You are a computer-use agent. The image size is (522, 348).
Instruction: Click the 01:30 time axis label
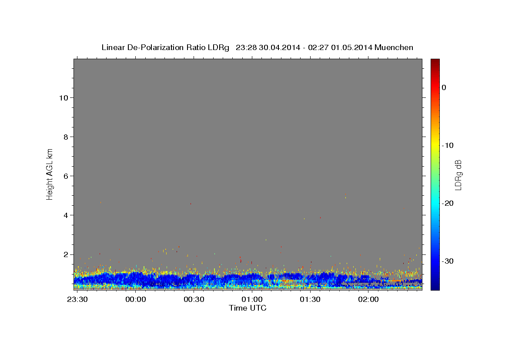[x=310, y=300]
